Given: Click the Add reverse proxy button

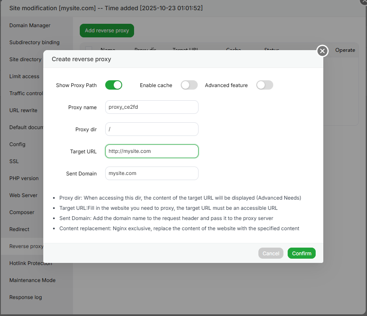Looking at the screenshot, I should (x=107, y=31).
